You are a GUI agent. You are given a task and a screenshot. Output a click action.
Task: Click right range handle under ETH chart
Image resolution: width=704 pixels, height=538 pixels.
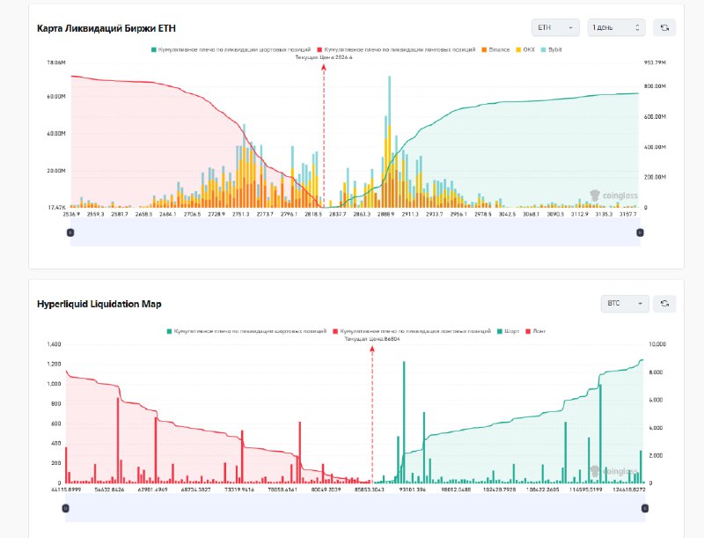(640, 232)
